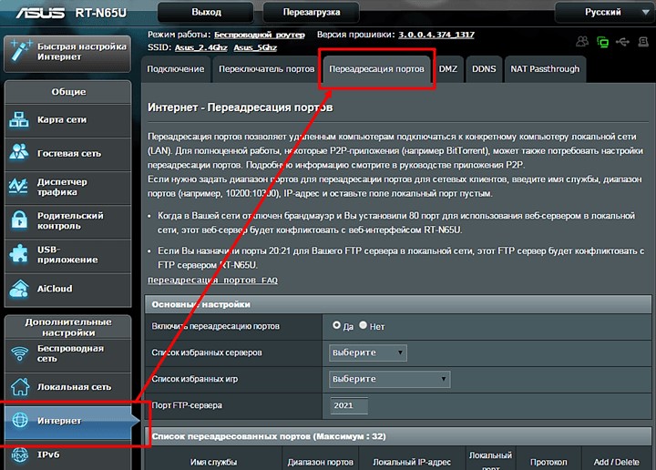The height and width of the screenshot is (470, 656).
Task: Click the Основные настройки section header
Action: (x=398, y=304)
